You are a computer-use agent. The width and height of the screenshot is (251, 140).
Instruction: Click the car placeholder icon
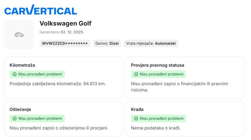coord(19,35)
